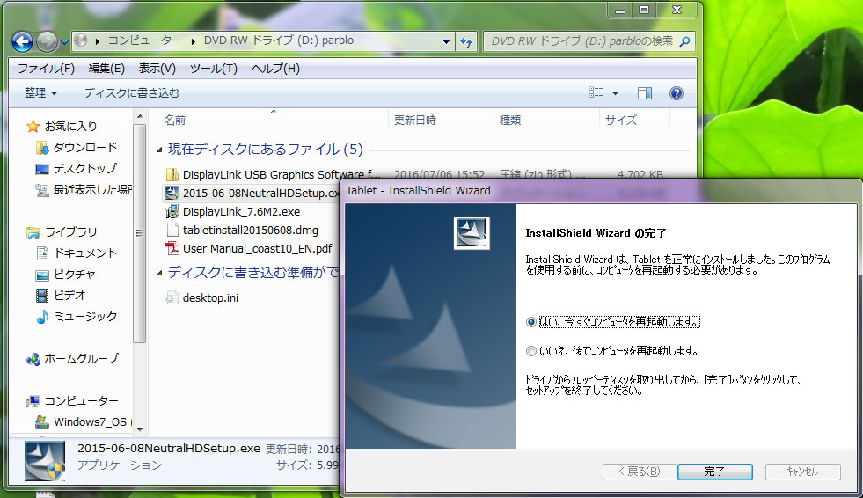Open the address bar history dropdown arrow
Viewport: 863px width, 498px height.
click(446, 42)
